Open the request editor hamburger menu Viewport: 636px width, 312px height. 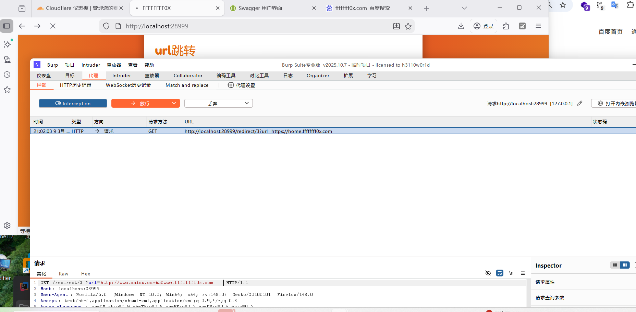(x=523, y=273)
